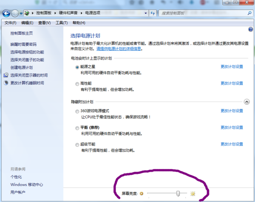Open help with the blue question mark

click(250, 30)
